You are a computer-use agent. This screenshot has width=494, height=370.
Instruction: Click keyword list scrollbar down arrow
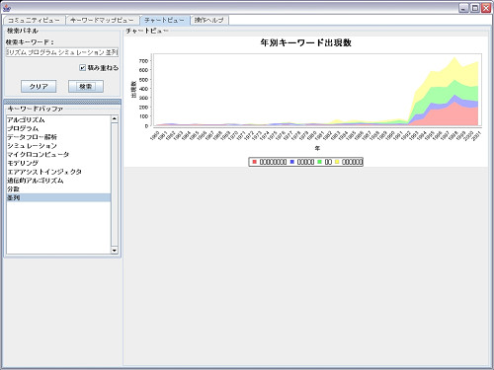coord(115,251)
